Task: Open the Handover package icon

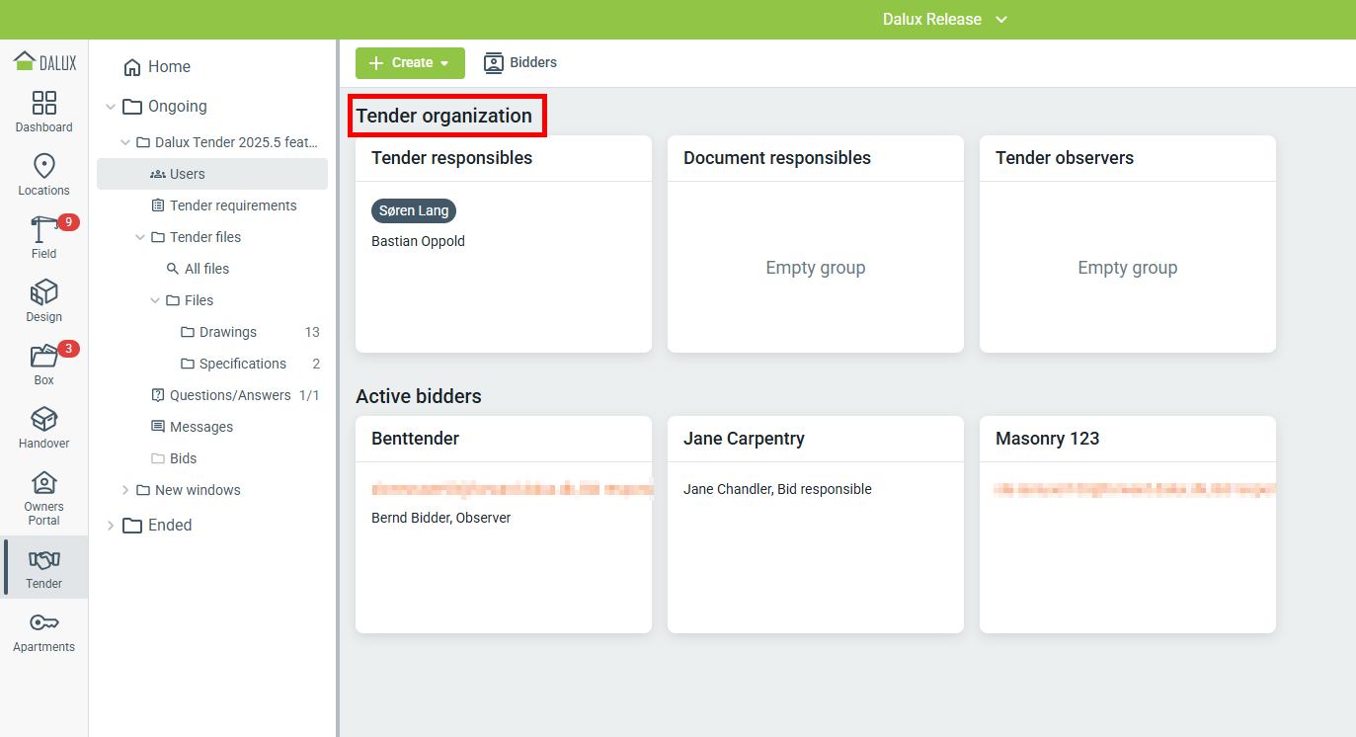Action: (43, 420)
